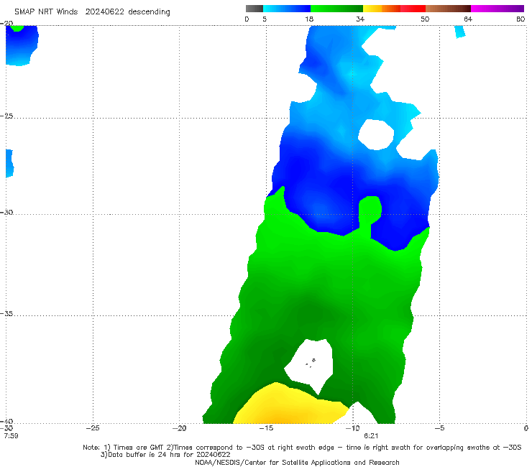This screenshot has height=467, width=532.
Task: Click the color bar label '50'
Action: pos(425,19)
